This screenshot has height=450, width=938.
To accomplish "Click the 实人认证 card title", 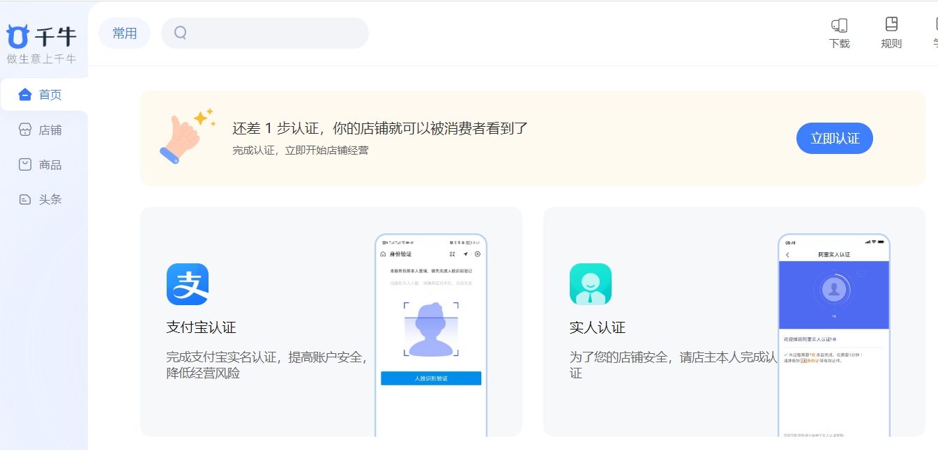I will pyautogui.click(x=598, y=327).
